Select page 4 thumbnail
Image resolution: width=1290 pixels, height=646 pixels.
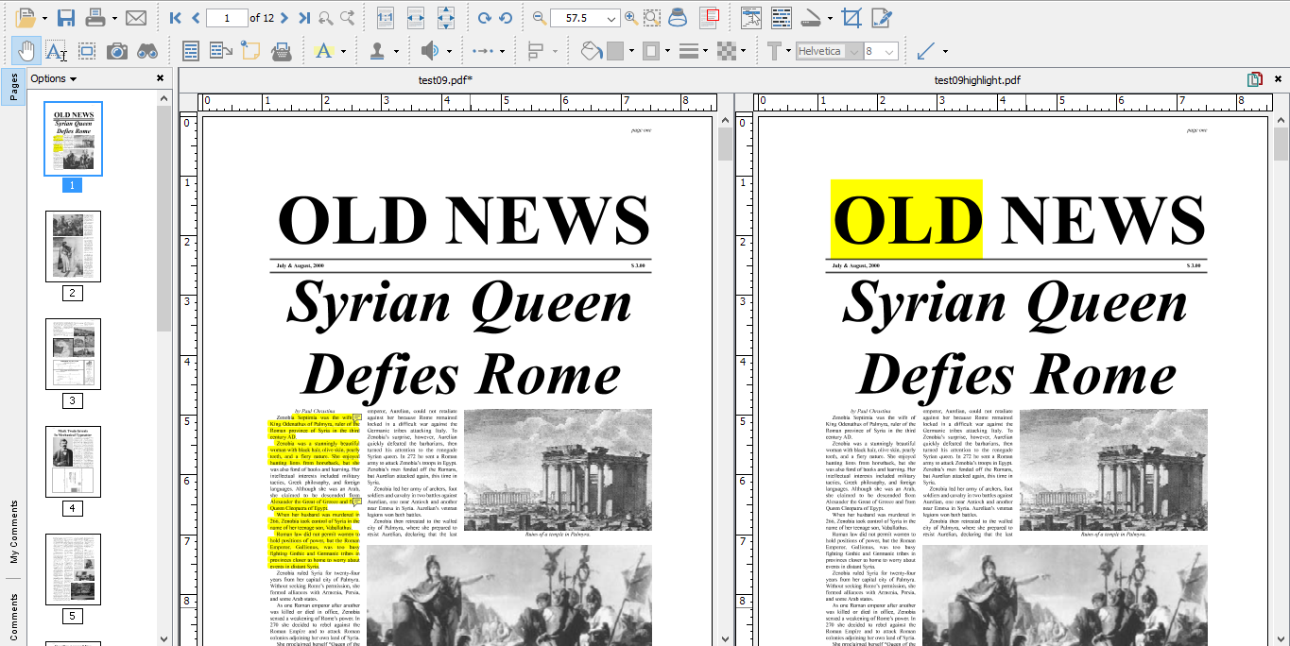pyautogui.click(x=73, y=462)
